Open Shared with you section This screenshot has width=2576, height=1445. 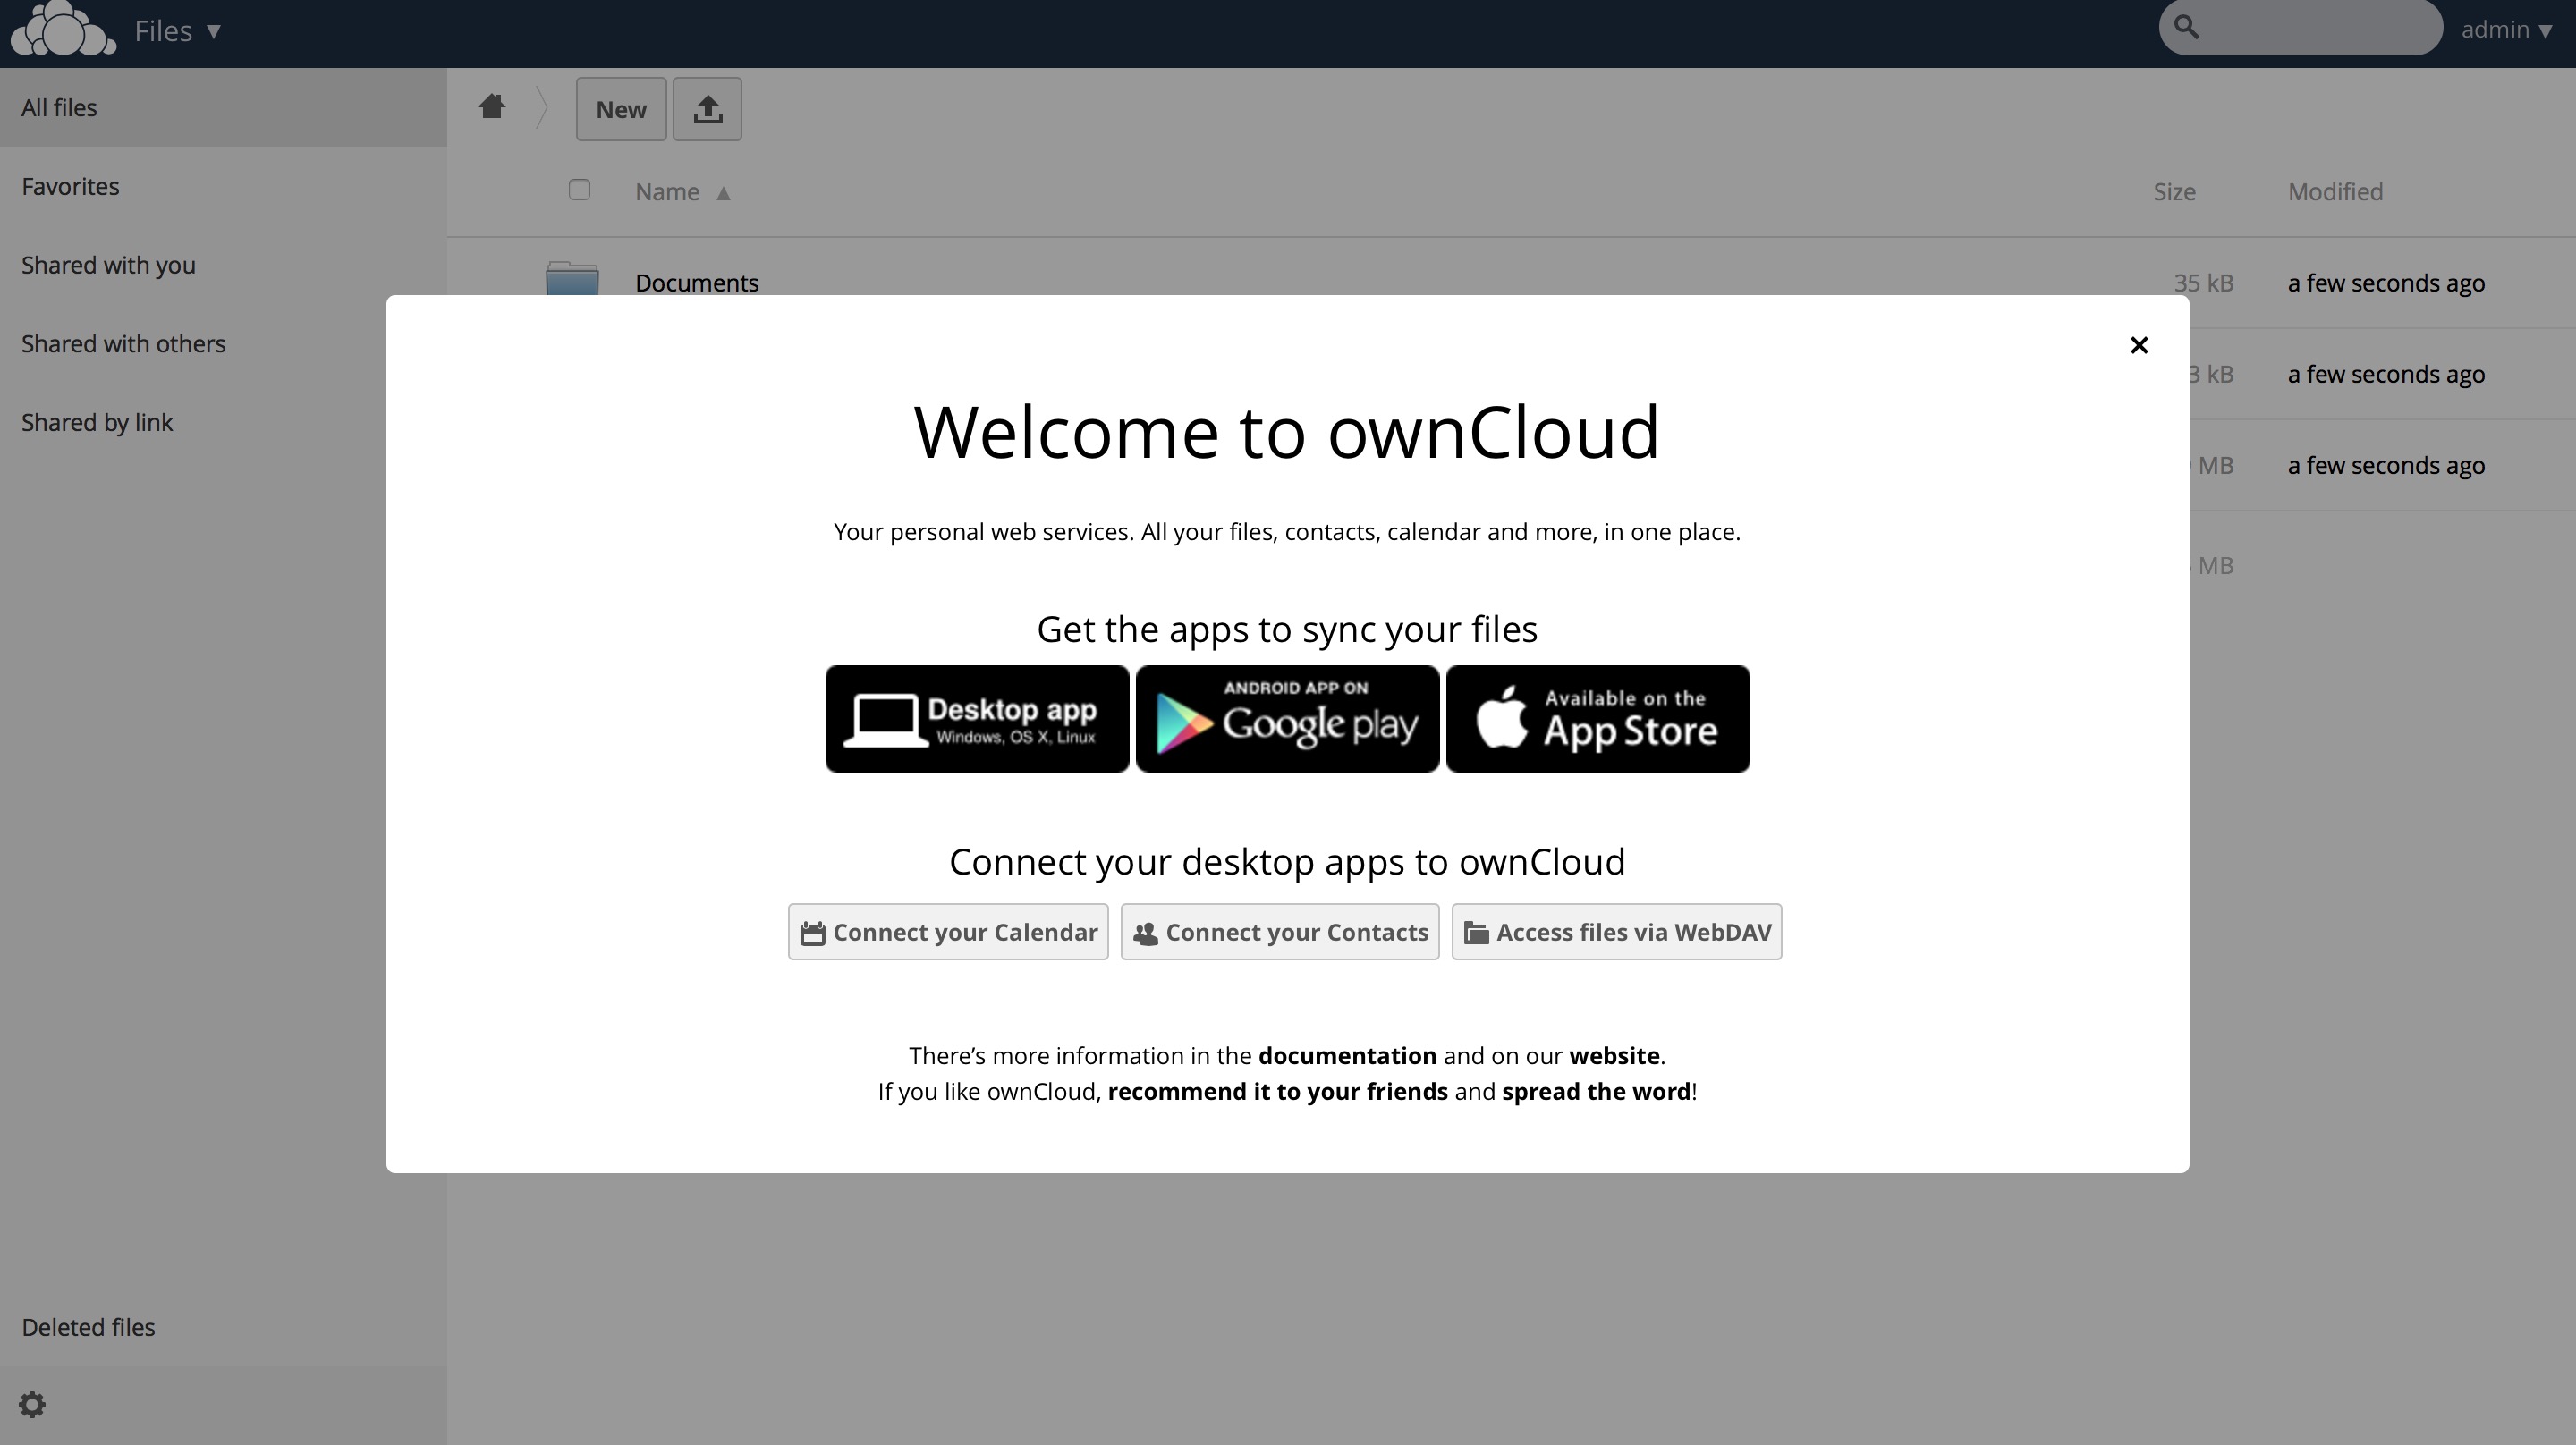pos(223,265)
